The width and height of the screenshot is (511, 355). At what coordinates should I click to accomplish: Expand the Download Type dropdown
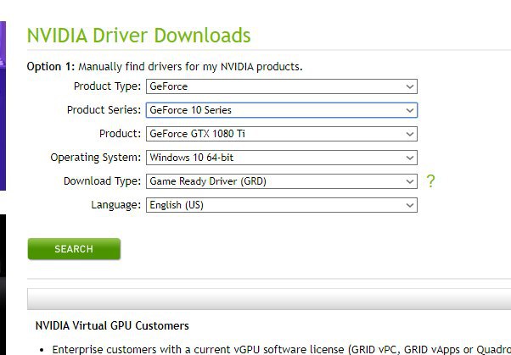pos(282,181)
